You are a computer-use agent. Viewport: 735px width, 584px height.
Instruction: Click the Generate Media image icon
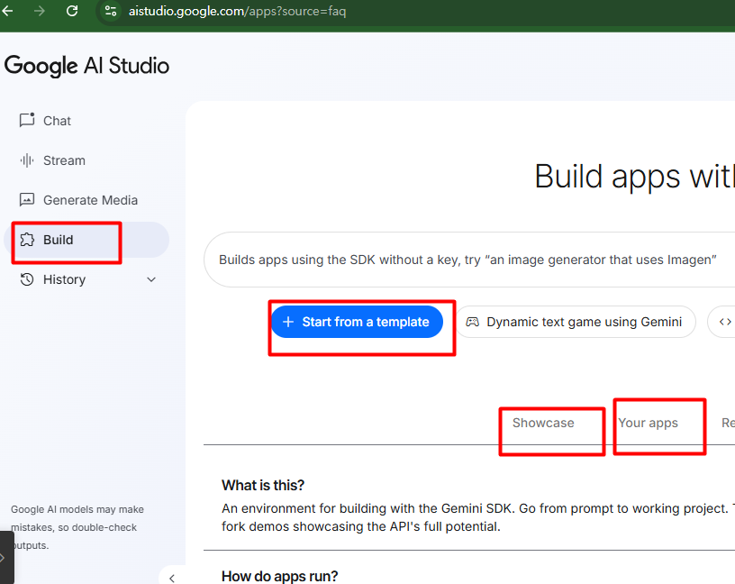(27, 200)
